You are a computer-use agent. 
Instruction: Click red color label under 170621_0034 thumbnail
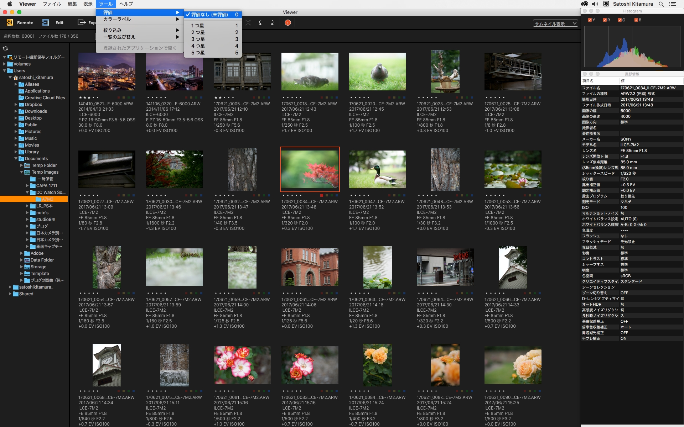pos(322,195)
